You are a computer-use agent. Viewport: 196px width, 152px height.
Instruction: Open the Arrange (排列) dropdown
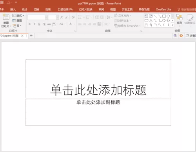click(x=180, y=20)
